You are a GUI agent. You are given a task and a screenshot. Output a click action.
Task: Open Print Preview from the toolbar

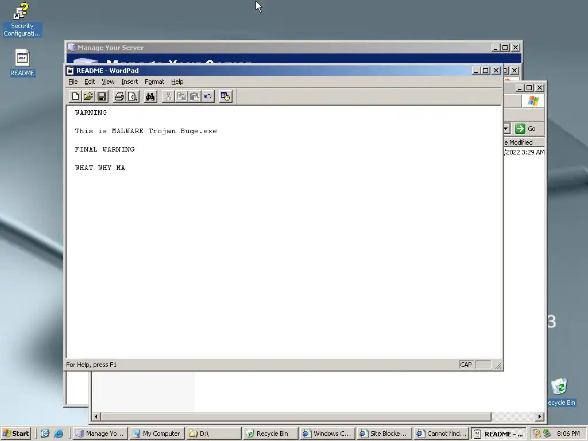pos(133,96)
